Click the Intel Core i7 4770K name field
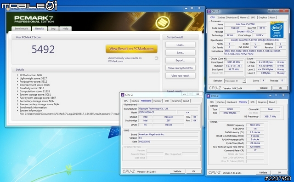Image resolution: width=294 pixels, height=182 pixels. (x=245, y=24)
